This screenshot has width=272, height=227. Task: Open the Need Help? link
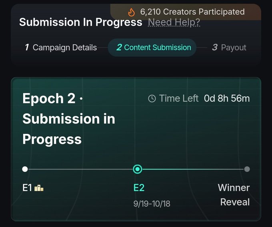click(x=174, y=22)
